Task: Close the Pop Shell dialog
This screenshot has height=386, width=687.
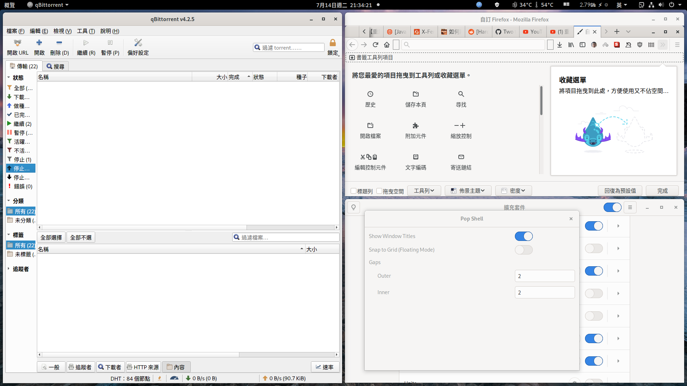Action: coord(571,219)
